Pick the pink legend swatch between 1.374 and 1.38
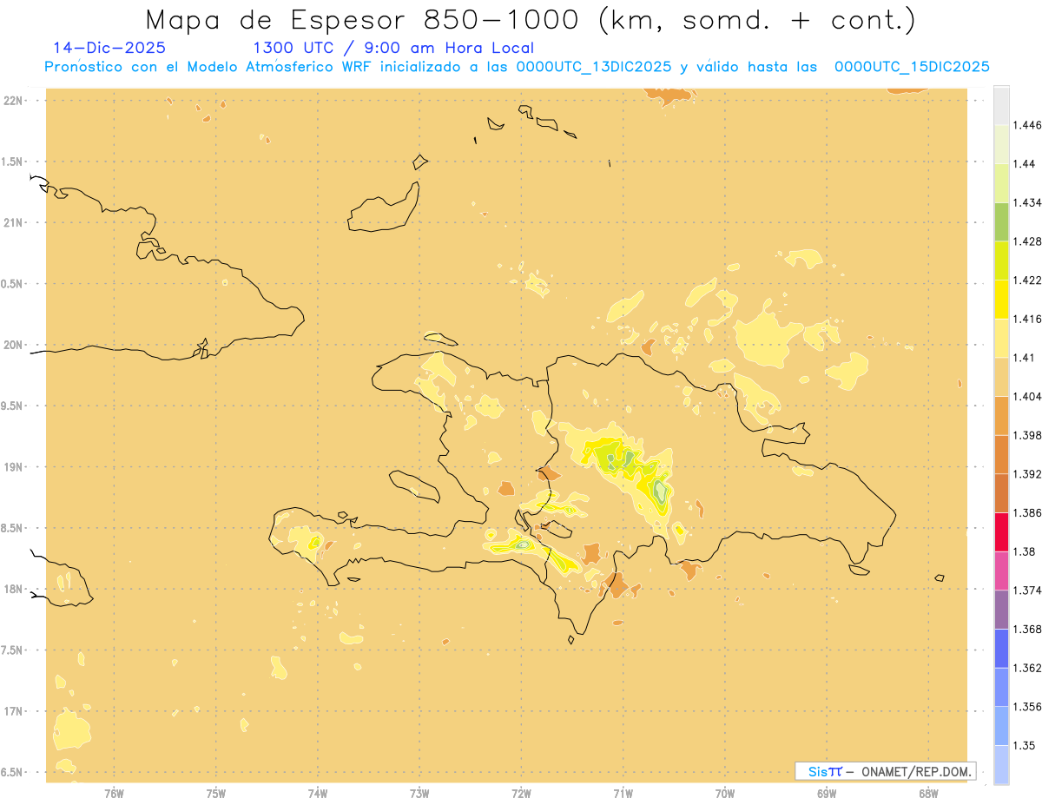Viewport: 1042px width, 805px height. pyautogui.click(x=1001, y=571)
